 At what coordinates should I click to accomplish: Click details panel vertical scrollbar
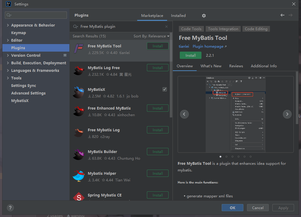point(297,98)
